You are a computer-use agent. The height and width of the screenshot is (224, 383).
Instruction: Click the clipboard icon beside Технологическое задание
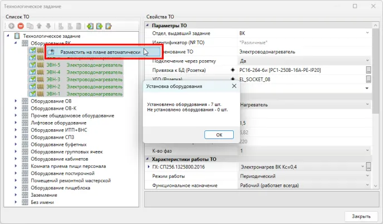17,36
